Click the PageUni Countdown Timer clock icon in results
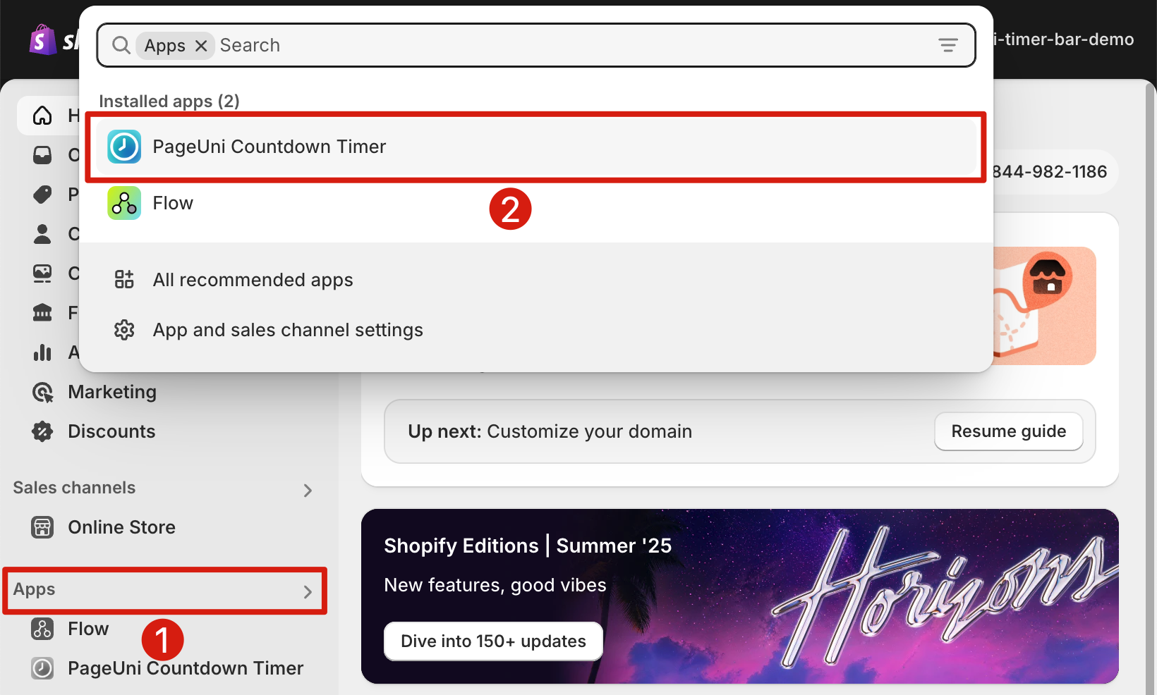 click(124, 147)
